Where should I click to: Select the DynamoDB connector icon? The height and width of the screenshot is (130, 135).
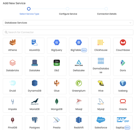tap(35, 83)
